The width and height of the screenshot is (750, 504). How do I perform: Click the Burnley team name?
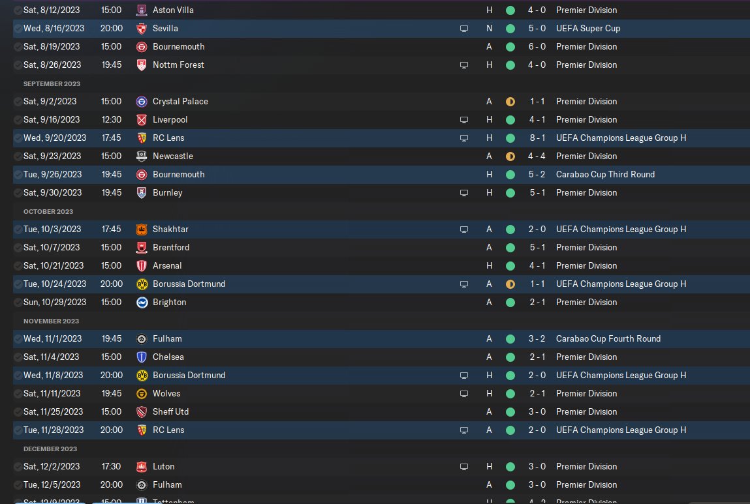pos(167,193)
